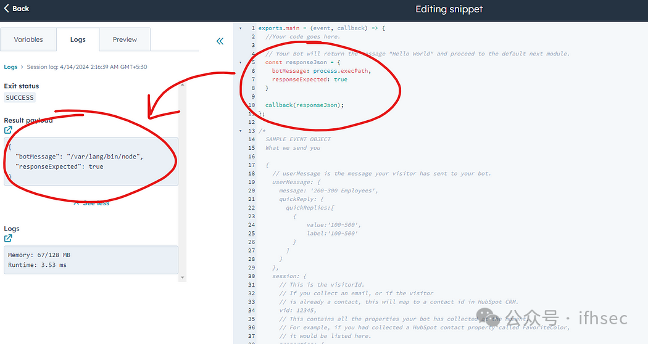
Task: Click the quickReplies:[ code line
Action: tap(310, 208)
